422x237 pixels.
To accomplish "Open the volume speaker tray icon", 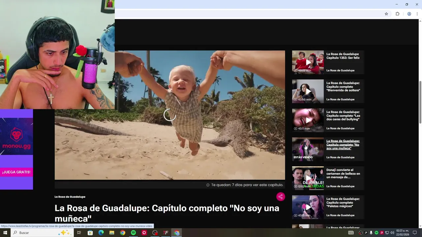I will click(392, 233).
